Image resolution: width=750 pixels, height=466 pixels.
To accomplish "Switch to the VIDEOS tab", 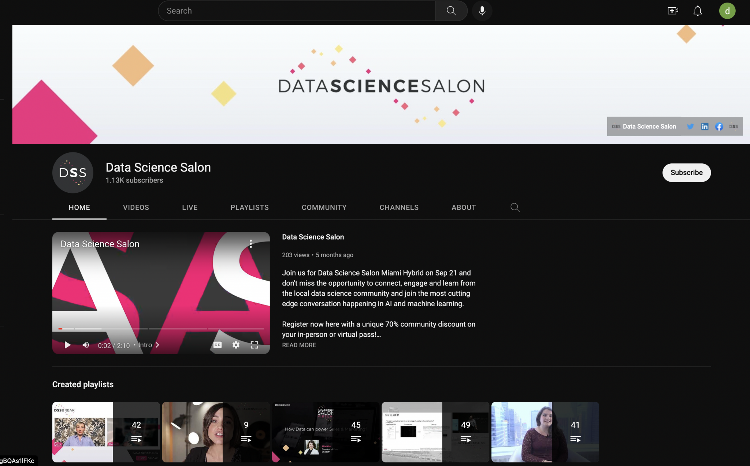I will coord(136,207).
